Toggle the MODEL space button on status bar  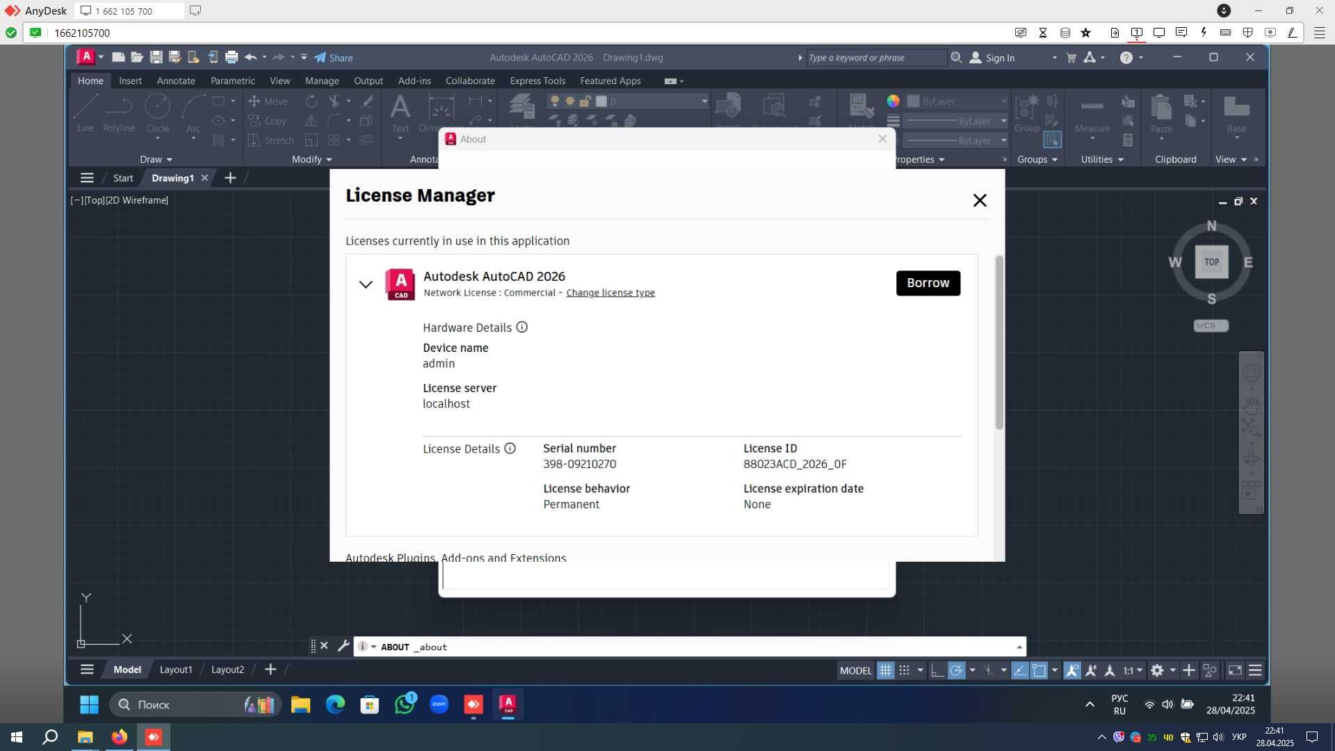point(855,670)
